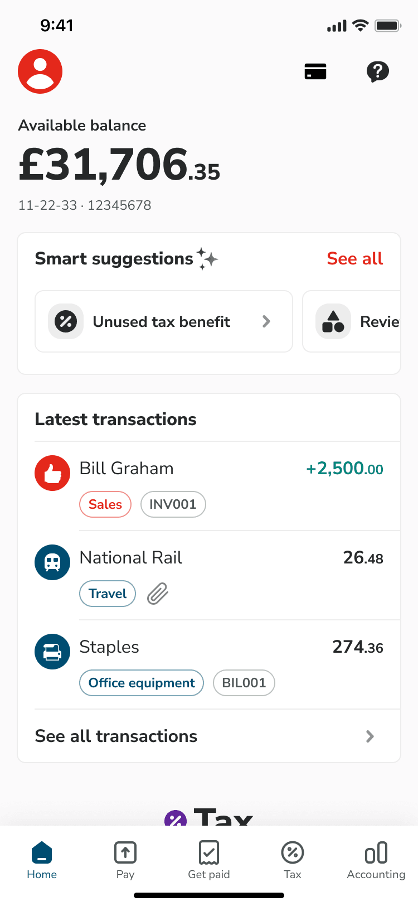Select the Home tab
Screen dimensions: 418x906
[x=42, y=860]
